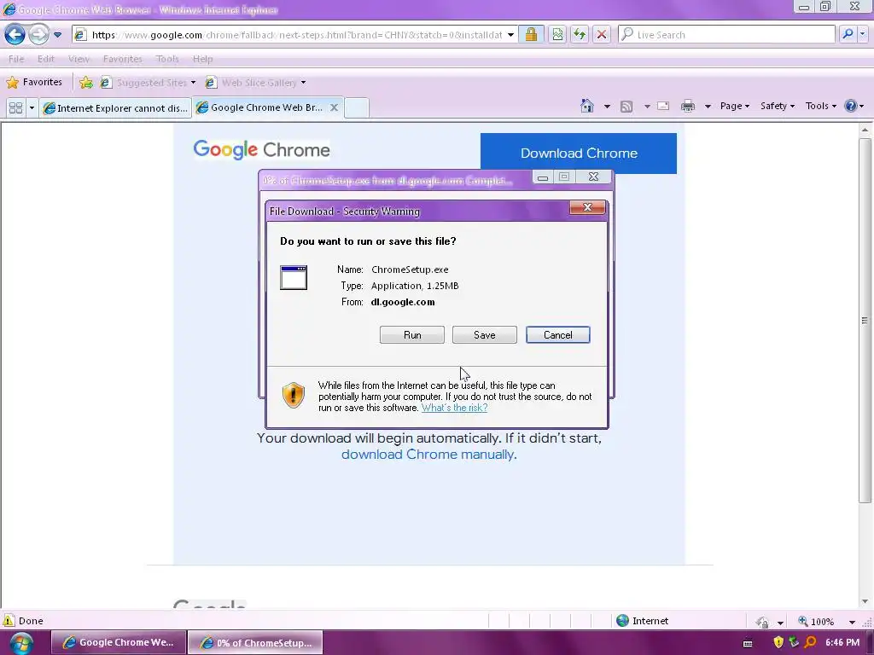The width and height of the screenshot is (874, 655).
Task: Open the What's the risk? link
Action: click(454, 408)
